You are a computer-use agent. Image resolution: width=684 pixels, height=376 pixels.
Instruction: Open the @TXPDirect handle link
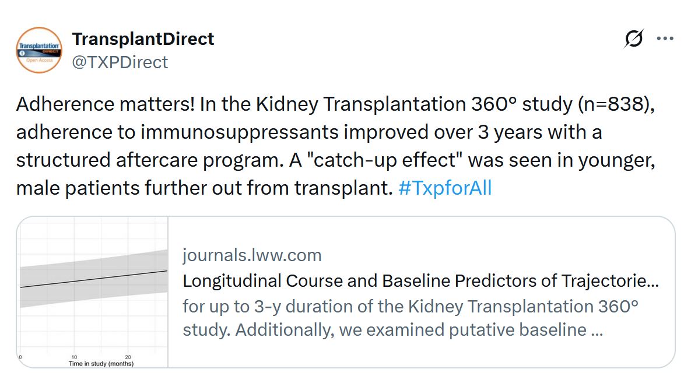point(120,62)
